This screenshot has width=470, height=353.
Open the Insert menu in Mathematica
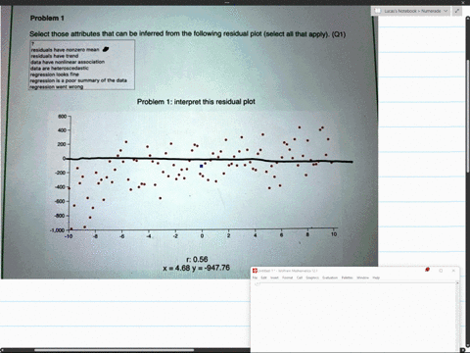pos(274,277)
